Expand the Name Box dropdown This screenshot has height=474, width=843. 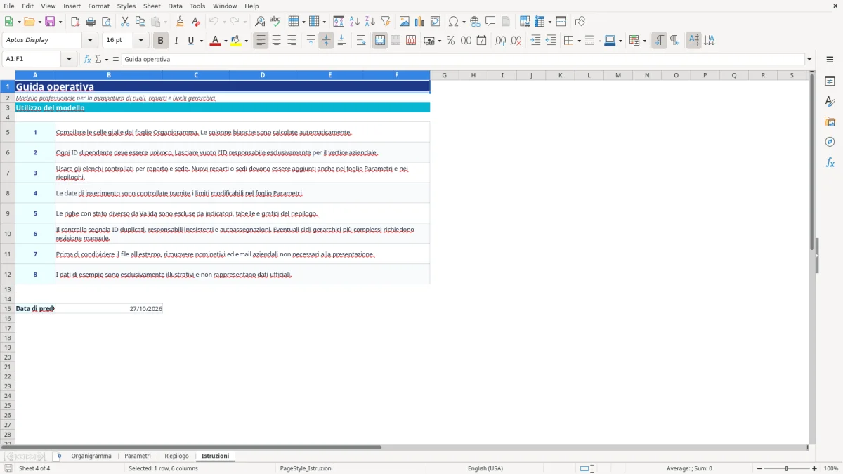click(x=69, y=59)
